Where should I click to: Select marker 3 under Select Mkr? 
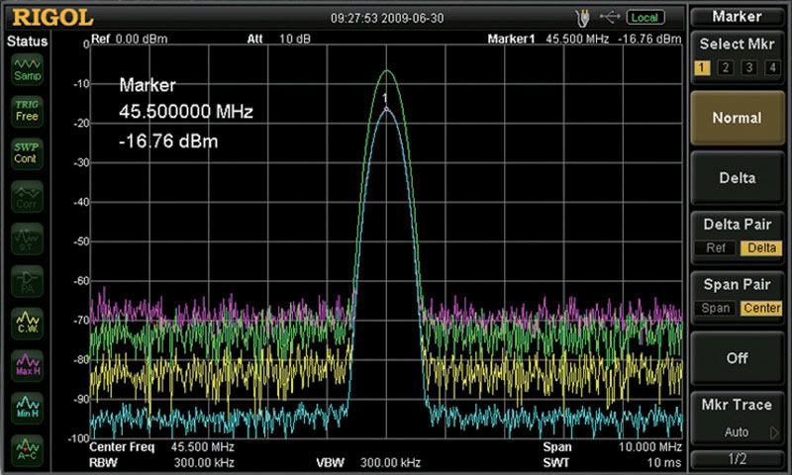pos(749,67)
